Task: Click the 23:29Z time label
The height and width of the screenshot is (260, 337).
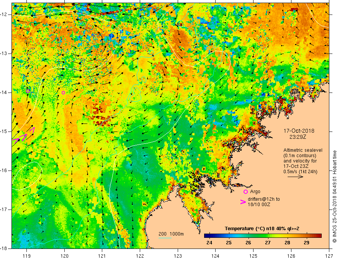Action: point(298,137)
